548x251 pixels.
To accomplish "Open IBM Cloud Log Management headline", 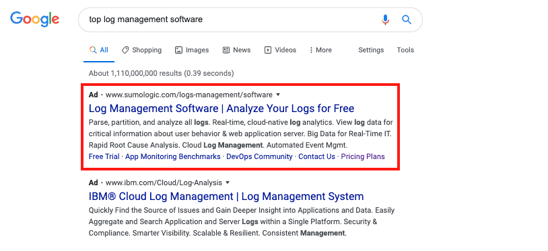I will point(226,196).
